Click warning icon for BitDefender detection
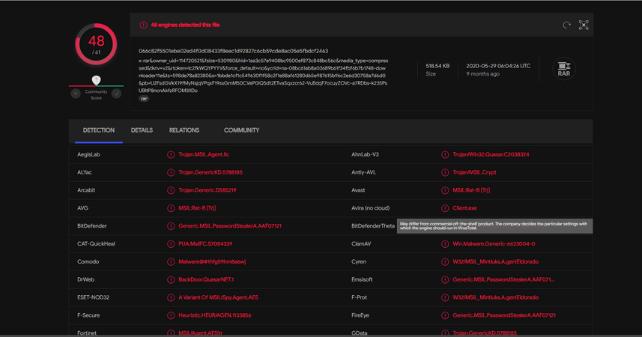The width and height of the screenshot is (642, 337). (171, 226)
